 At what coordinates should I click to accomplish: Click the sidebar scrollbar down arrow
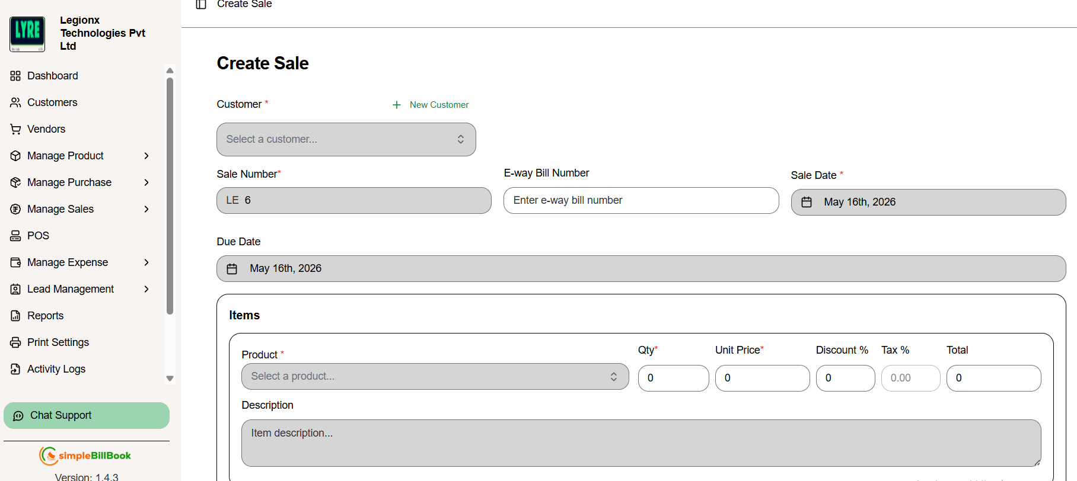(170, 379)
